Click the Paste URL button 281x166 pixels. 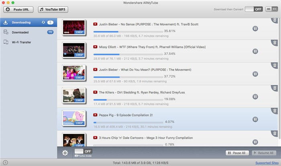[18, 10]
